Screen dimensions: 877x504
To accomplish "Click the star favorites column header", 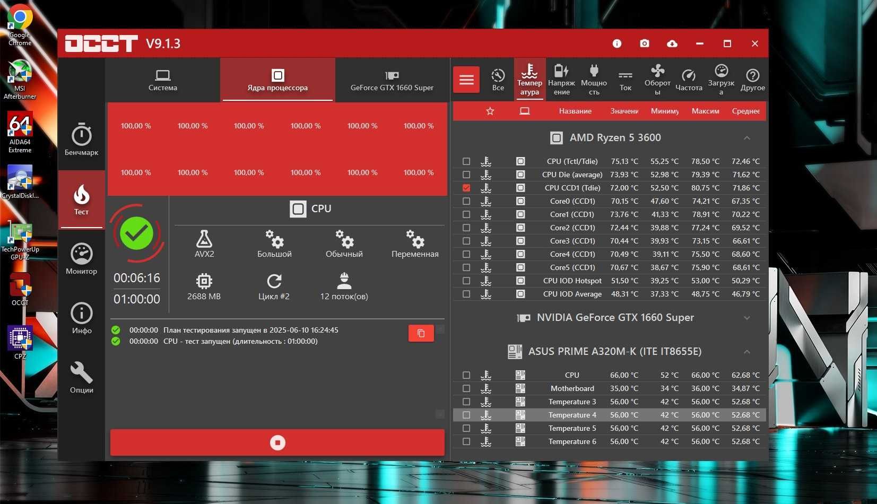I will pyautogui.click(x=490, y=111).
